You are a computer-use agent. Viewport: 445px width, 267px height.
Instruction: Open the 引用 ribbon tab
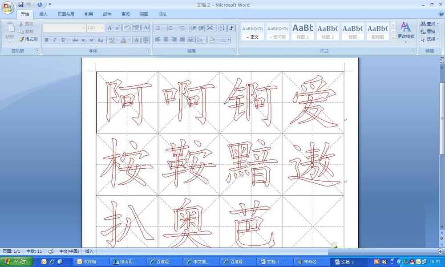pos(89,14)
